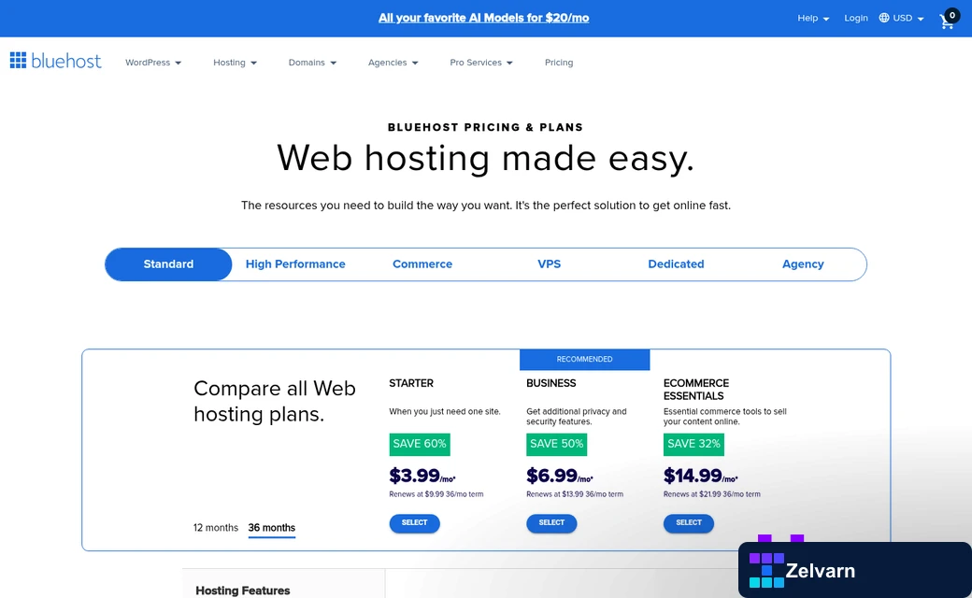Click the globe currency icon

point(884,18)
